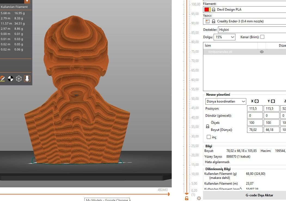The image size is (286, 201).
Task: Click the Pozisyon Y field 115,5
Action: coord(271,109)
